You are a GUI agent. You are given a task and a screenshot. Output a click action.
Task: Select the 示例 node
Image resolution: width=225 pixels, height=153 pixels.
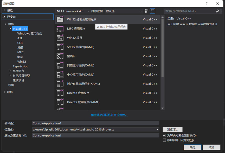pos(11,85)
